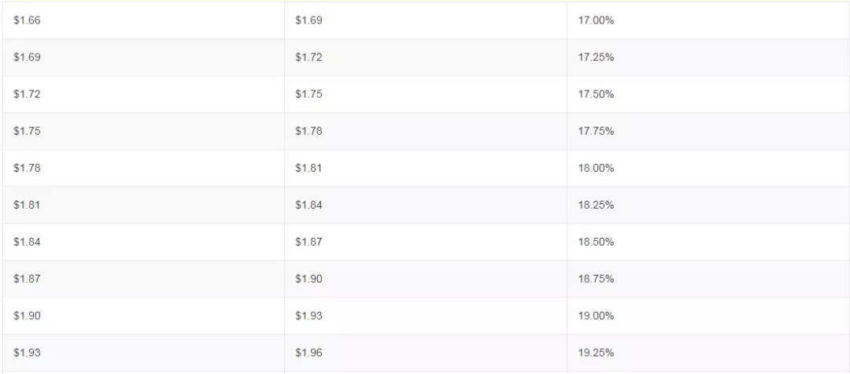Viewport: 850px width, 374px height.
Task: Select the $1.96 cell
Action: click(x=309, y=354)
